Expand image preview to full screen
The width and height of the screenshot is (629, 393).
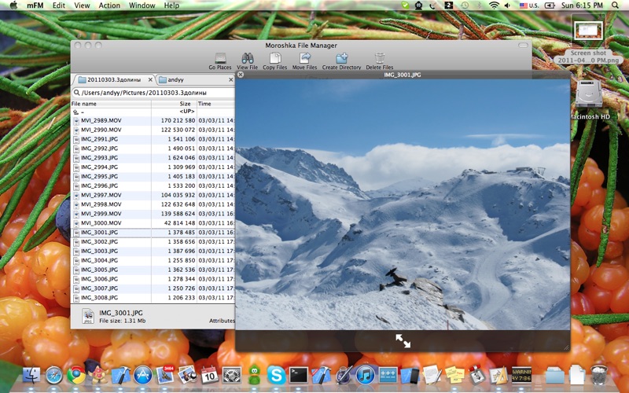[403, 340]
